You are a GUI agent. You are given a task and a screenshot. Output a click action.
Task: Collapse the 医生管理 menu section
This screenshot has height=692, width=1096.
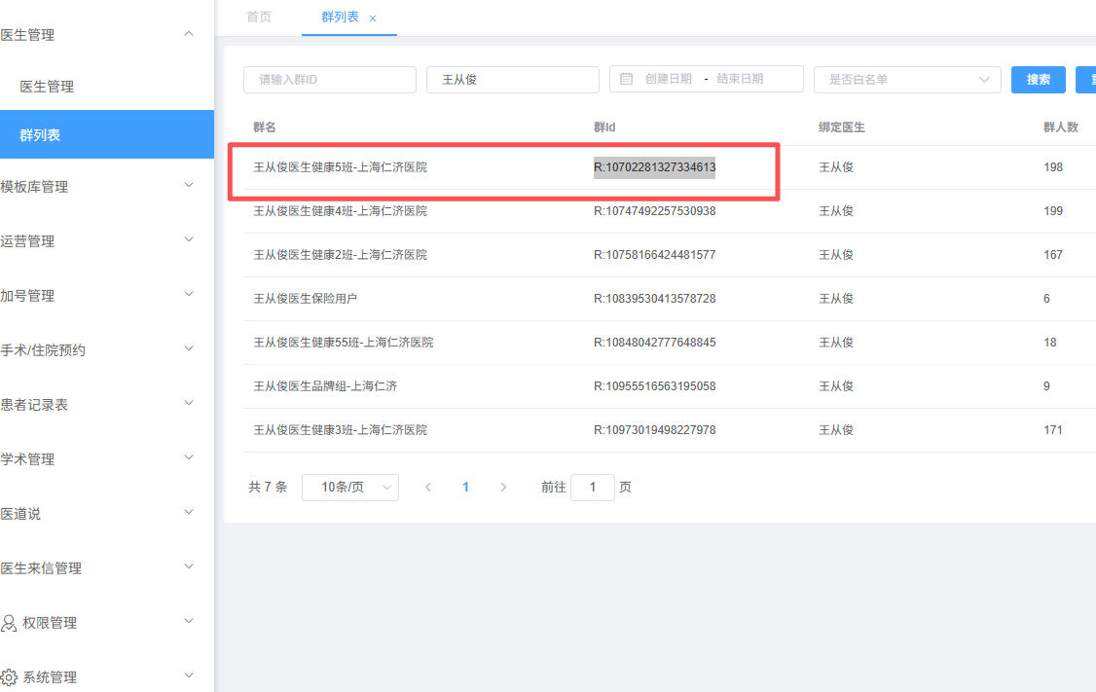189,35
